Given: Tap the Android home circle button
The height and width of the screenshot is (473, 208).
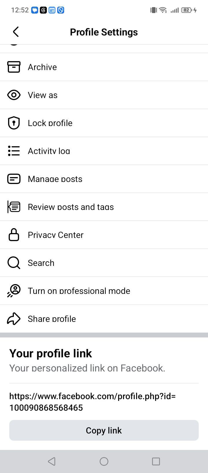Looking at the screenshot, I should pos(104,461).
